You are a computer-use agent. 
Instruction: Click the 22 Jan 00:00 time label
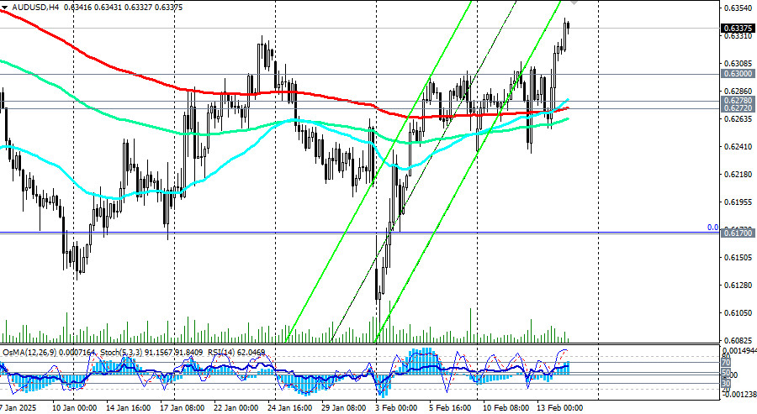[236, 408]
